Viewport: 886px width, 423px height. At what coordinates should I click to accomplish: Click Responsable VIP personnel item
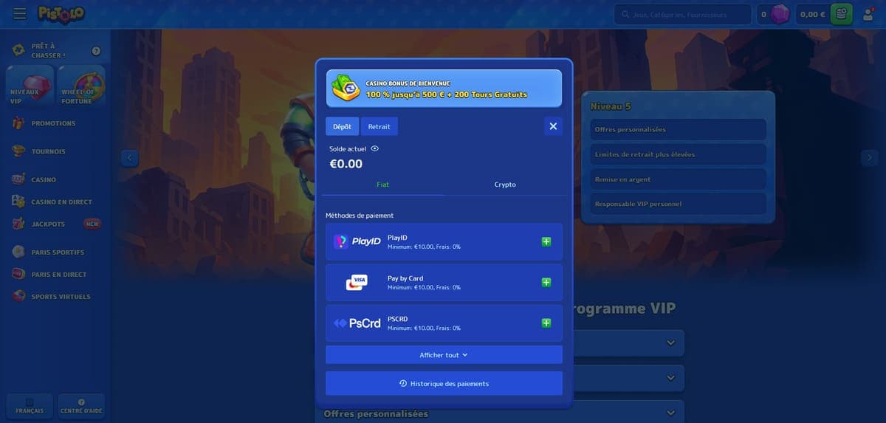point(678,204)
